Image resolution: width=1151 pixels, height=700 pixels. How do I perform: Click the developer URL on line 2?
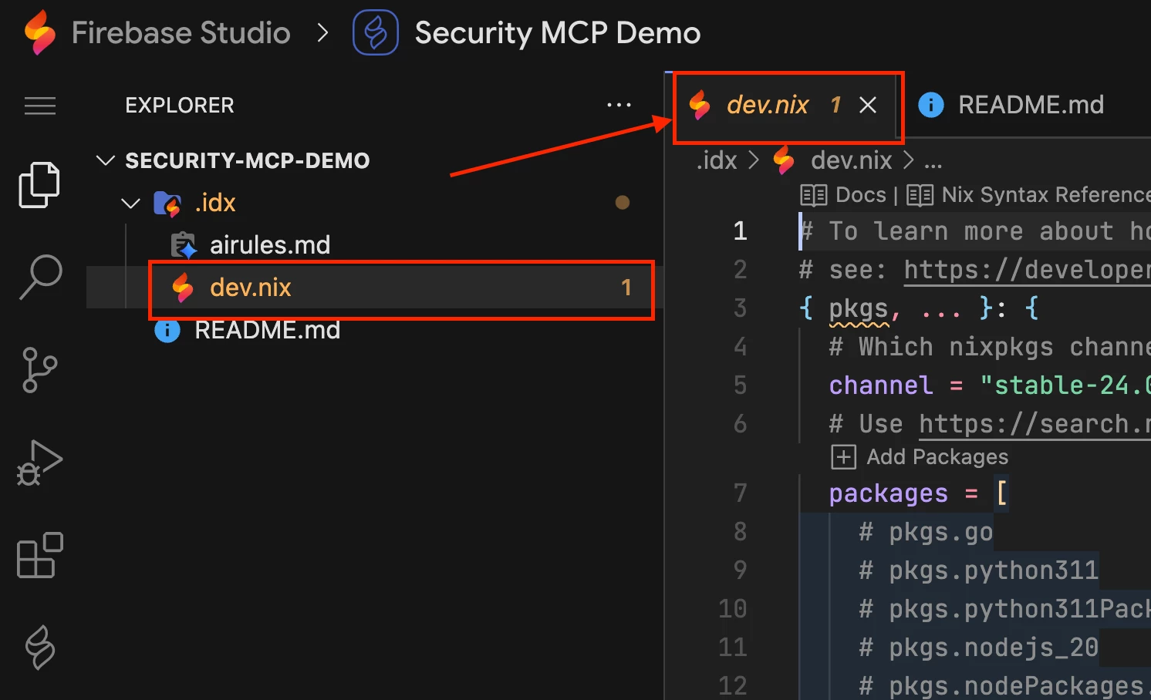[1027, 270]
